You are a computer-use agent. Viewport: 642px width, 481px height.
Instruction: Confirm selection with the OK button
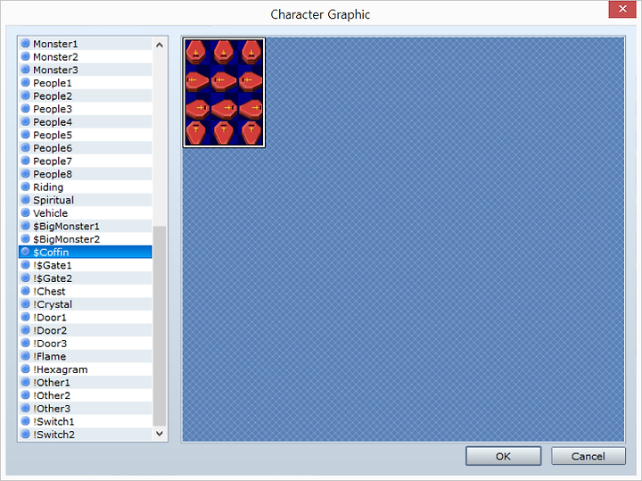tap(503, 456)
